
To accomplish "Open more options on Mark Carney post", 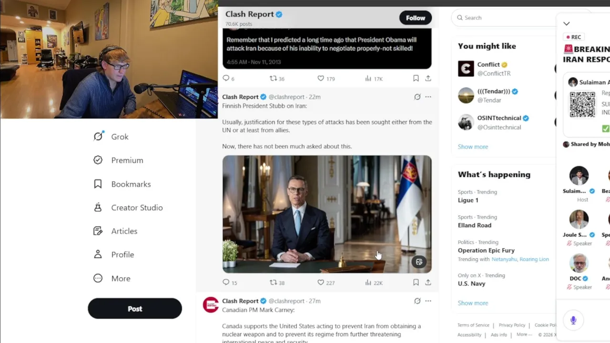I will (428, 301).
